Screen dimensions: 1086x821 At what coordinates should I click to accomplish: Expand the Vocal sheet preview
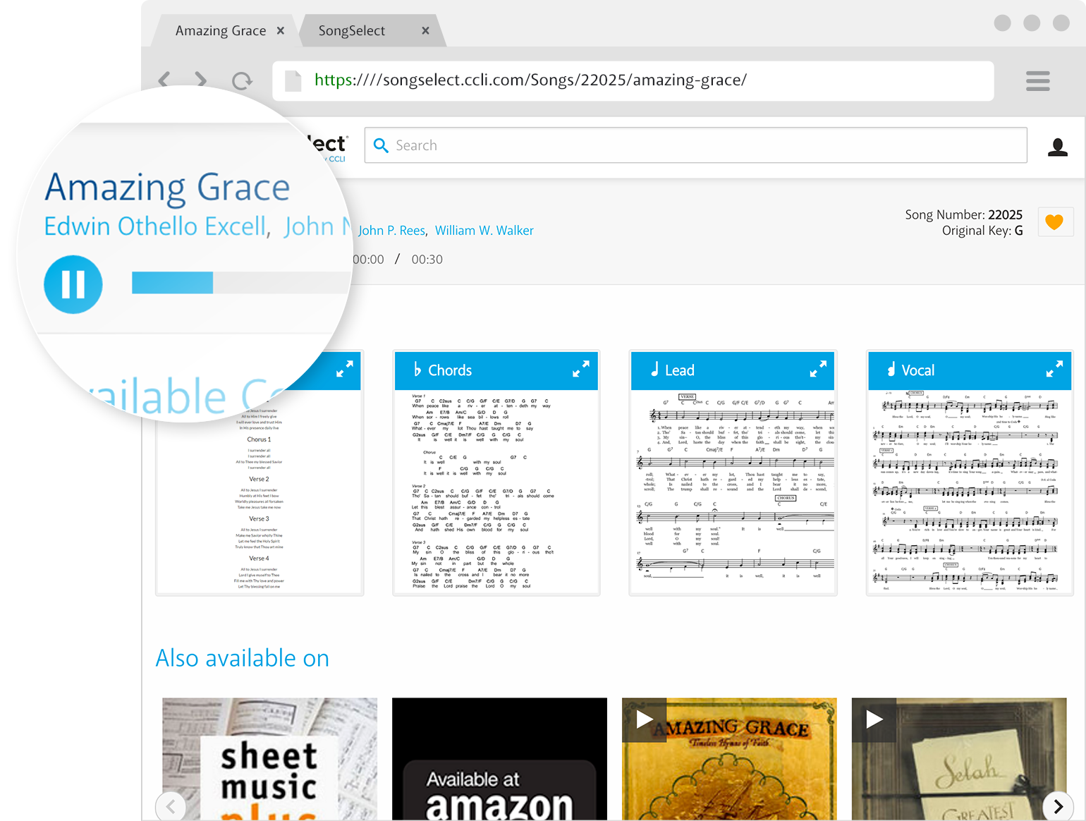coord(1054,370)
